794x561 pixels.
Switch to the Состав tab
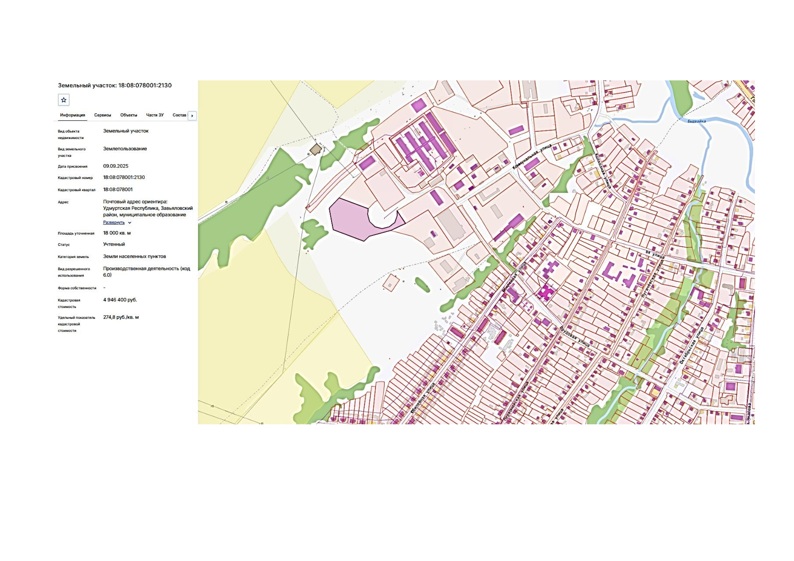pos(180,115)
